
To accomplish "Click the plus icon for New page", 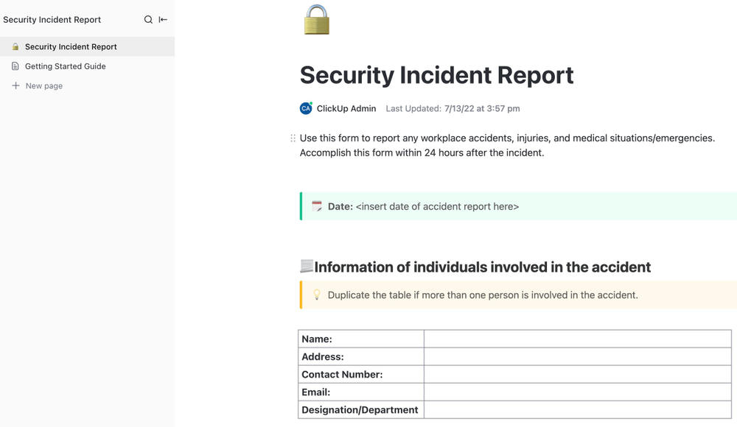I will tap(15, 85).
